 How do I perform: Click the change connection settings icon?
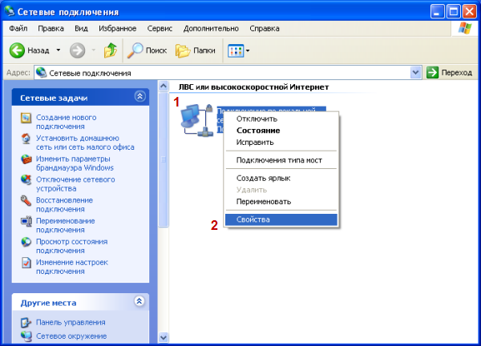click(x=26, y=263)
